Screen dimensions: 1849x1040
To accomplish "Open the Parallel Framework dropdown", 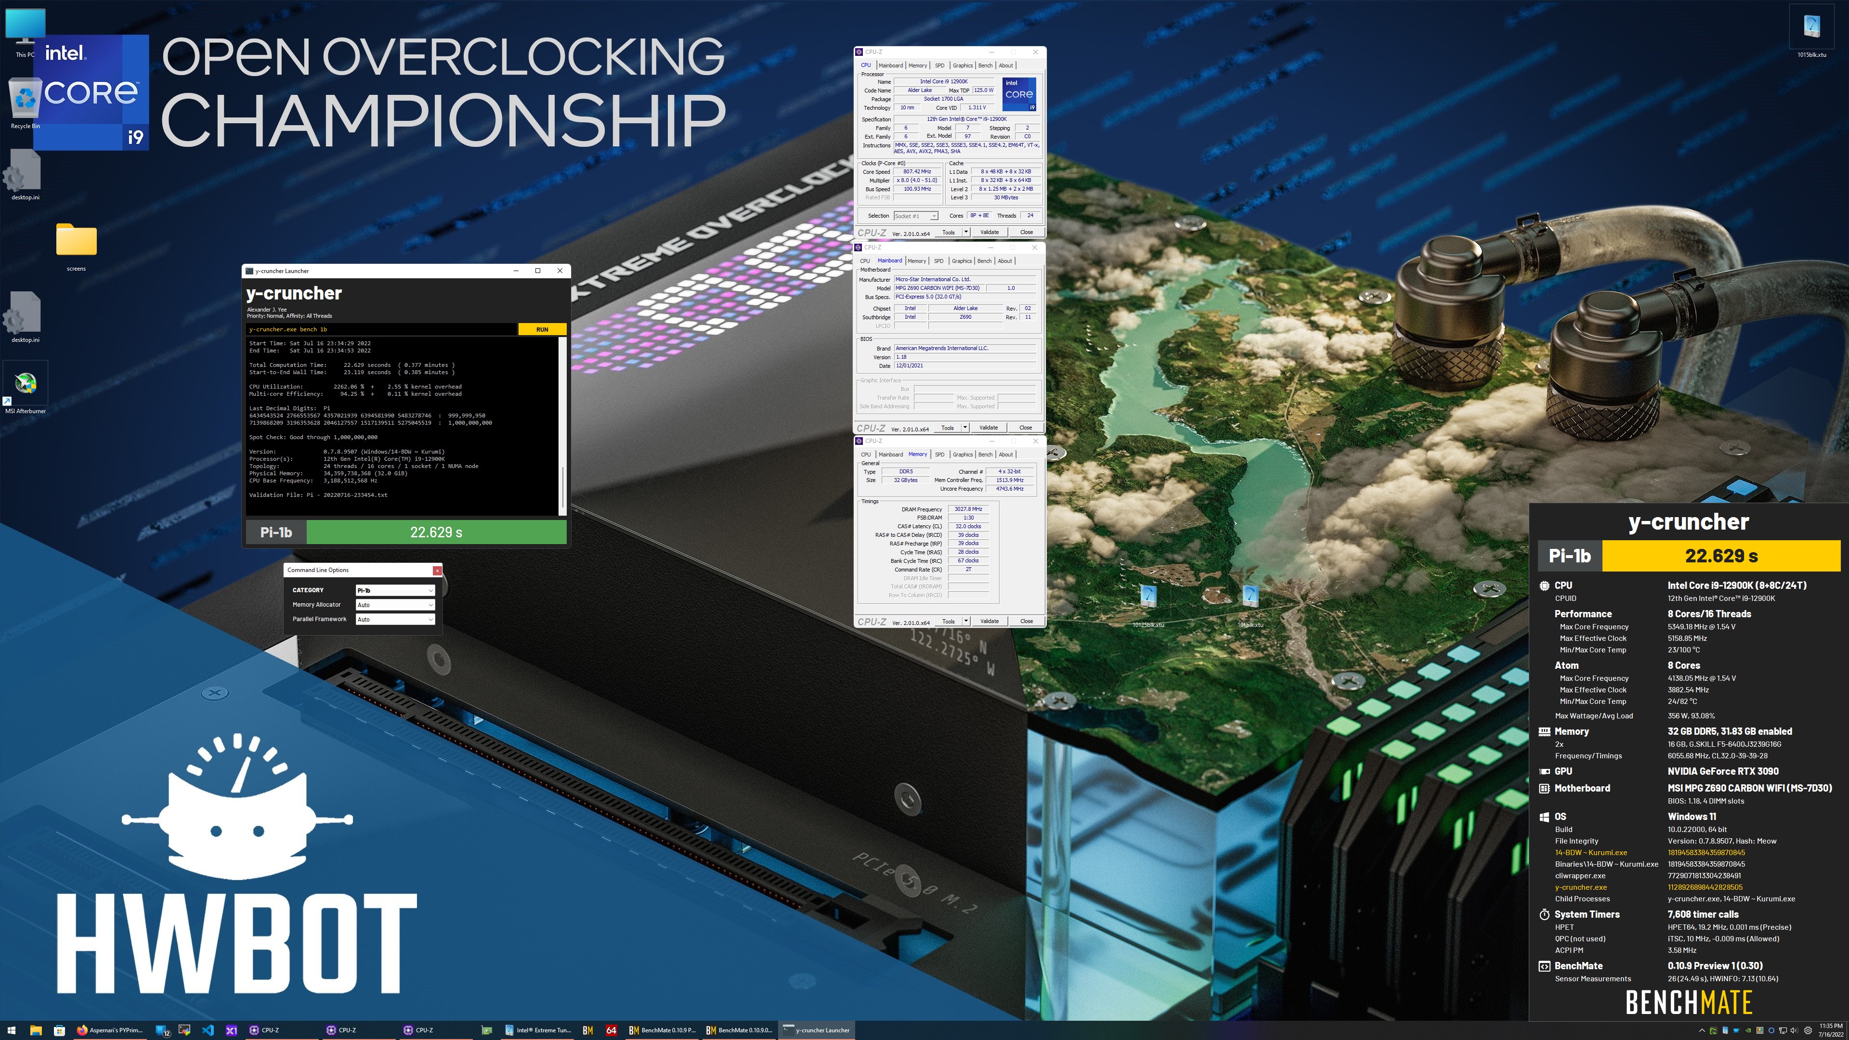I will pos(395,619).
